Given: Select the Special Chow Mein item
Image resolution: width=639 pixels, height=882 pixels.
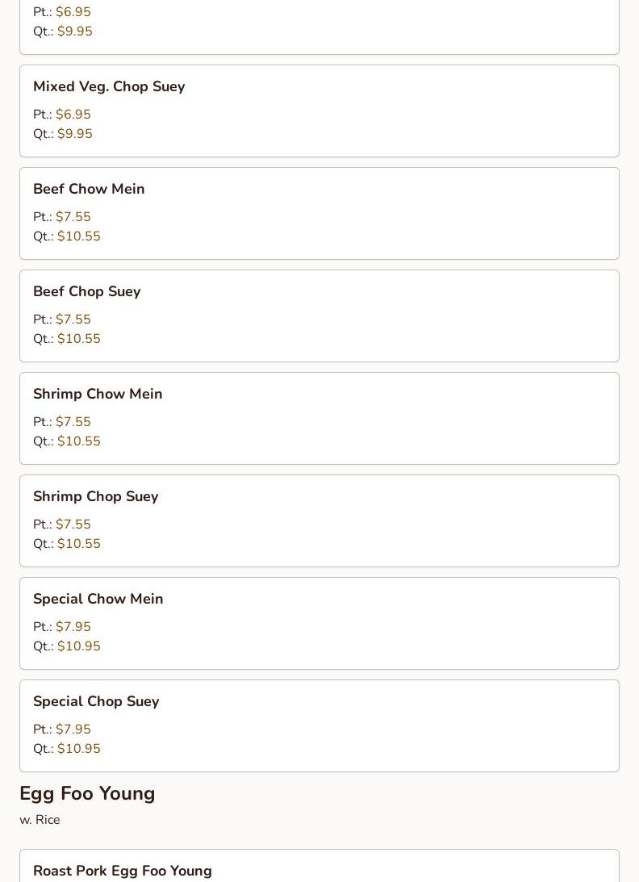Looking at the screenshot, I should coord(98,599).
